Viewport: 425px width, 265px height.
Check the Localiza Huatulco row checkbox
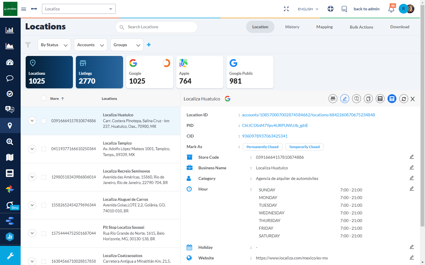44,121
